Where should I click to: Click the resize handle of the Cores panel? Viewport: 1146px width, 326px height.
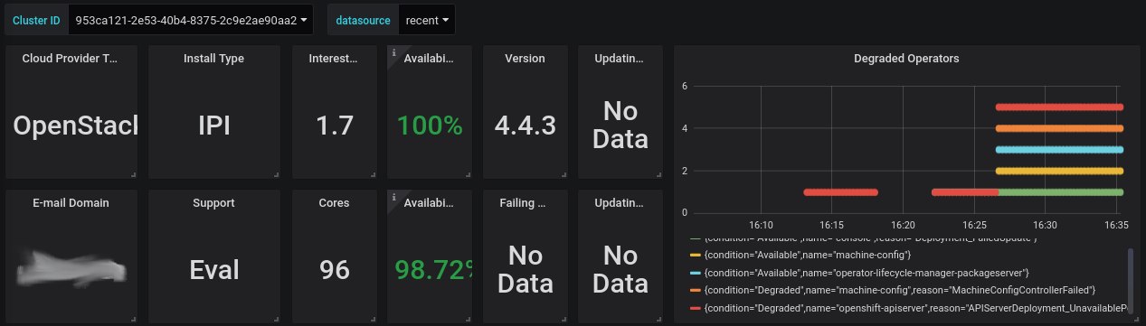tap(372, 319)
